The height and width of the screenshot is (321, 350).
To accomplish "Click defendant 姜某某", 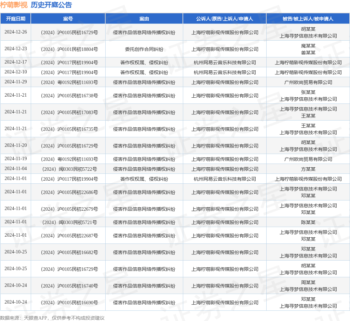I will pos(308,53).
